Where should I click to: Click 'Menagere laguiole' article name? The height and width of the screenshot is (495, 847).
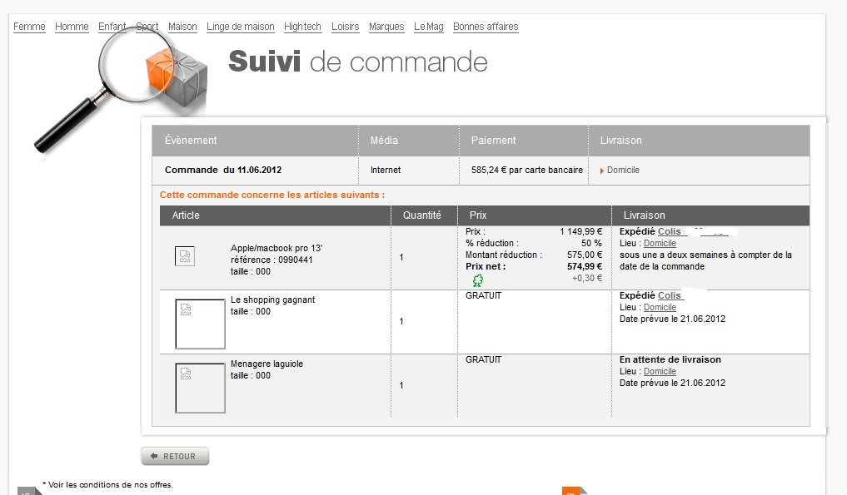(267, 364)
